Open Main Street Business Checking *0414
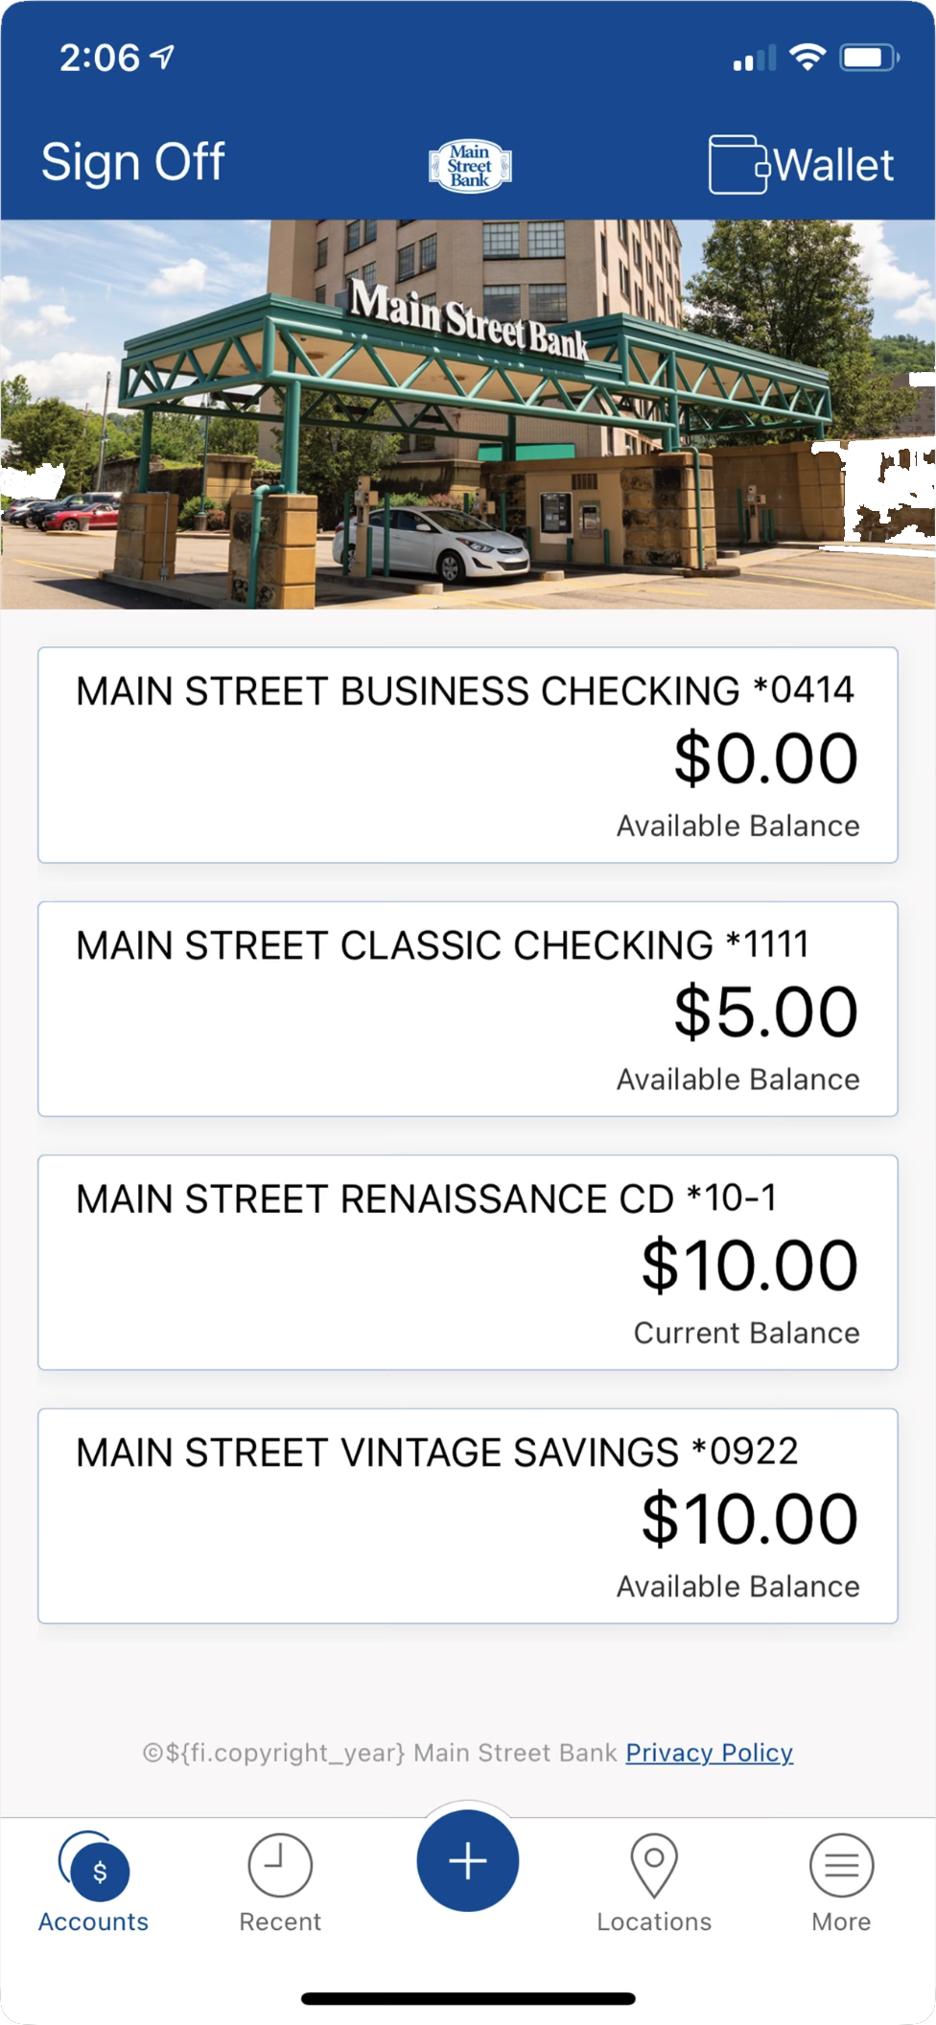 tap(468, 755)
